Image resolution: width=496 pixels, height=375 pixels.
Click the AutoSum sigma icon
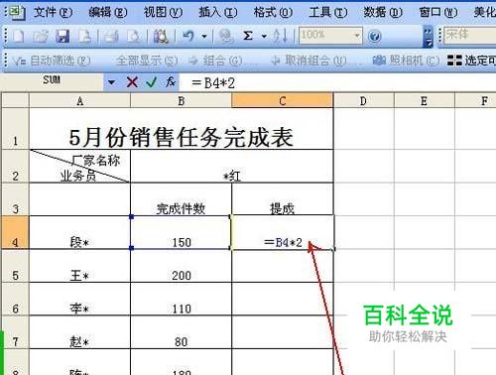[248, 36]
